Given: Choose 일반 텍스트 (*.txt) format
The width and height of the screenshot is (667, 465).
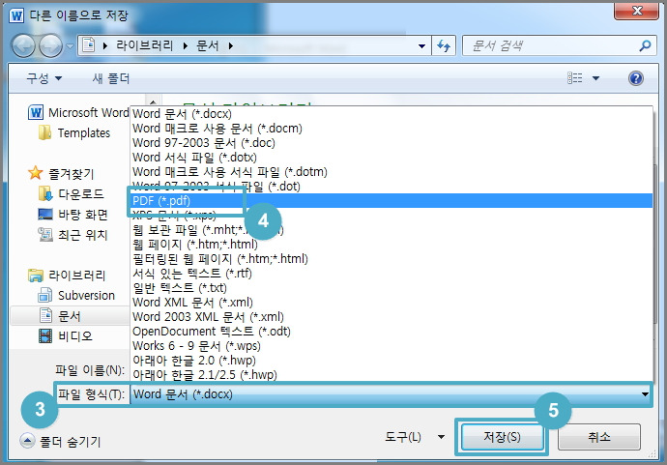Looking at the screenshot, I should click(x=391, y=287).
